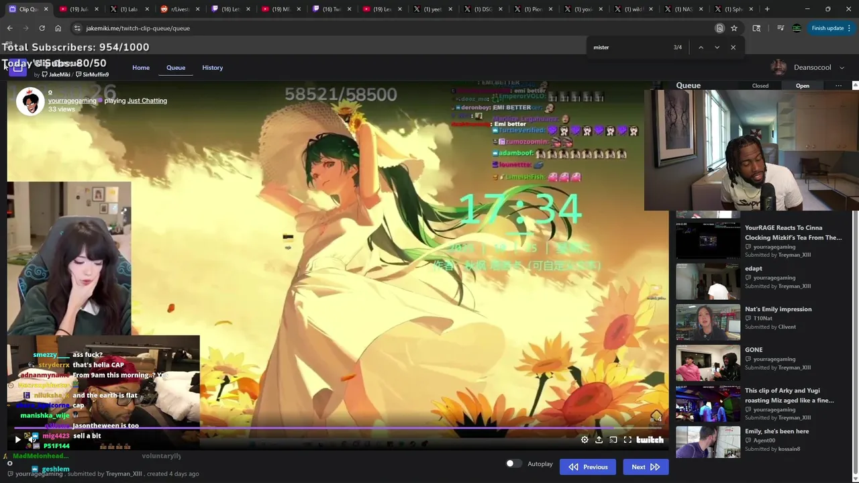Select the Queue nav tab
This screenshot has width=859, height=483.
176,68
